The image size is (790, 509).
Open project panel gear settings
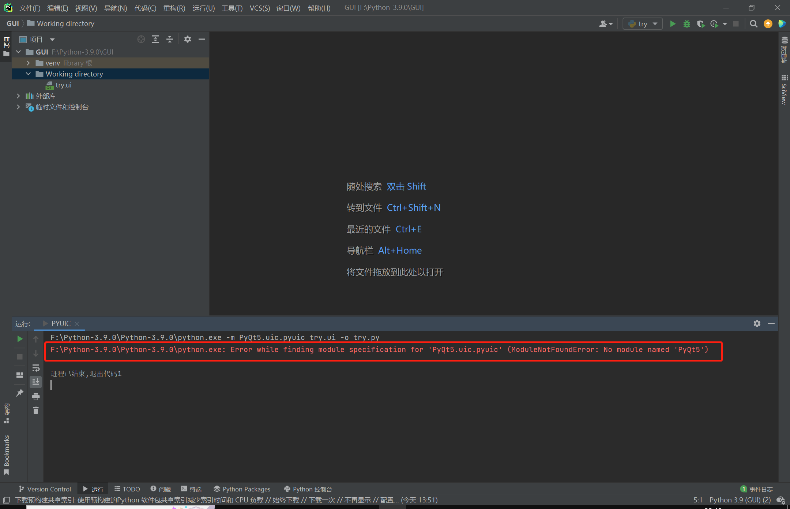coord(188,39)
